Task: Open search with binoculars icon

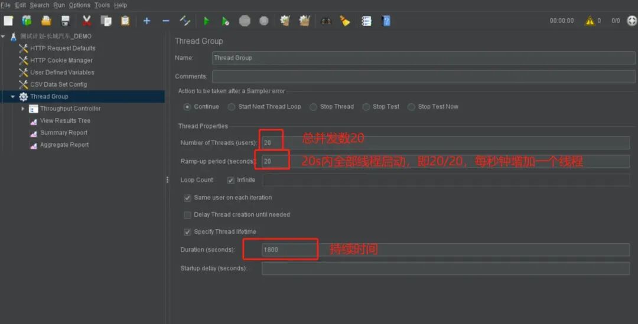Action: click(326, 21)
